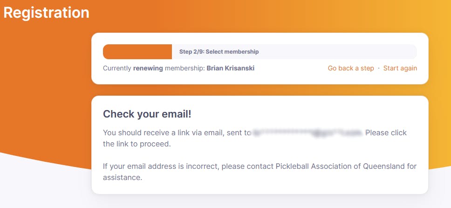The image size is (451, 208).
Task: Click the blurred email address
Action: pos(307,133)
